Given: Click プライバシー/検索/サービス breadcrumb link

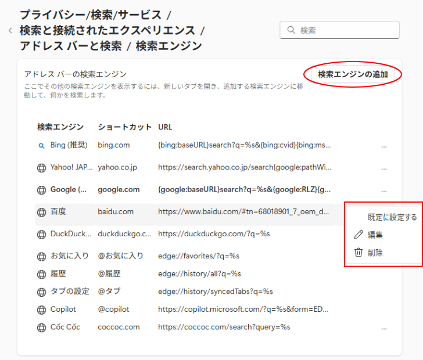Looking at the screenshot, I should [91, 15].
